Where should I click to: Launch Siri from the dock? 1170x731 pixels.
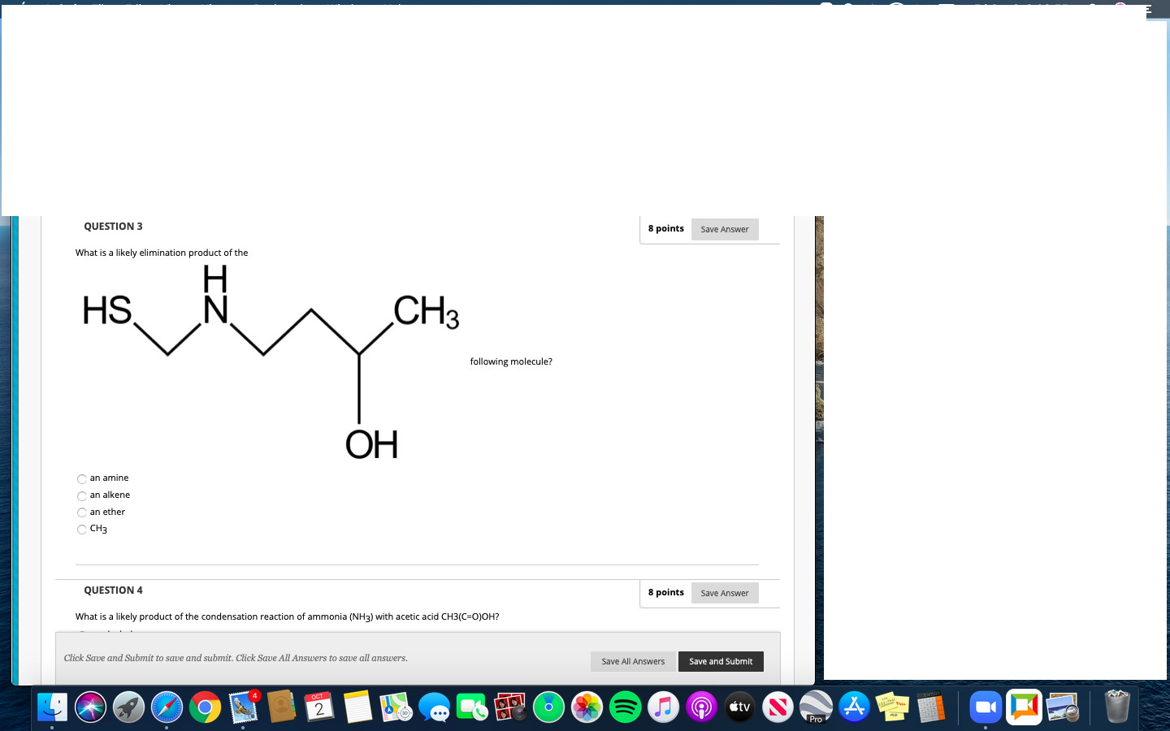point(90,707)
